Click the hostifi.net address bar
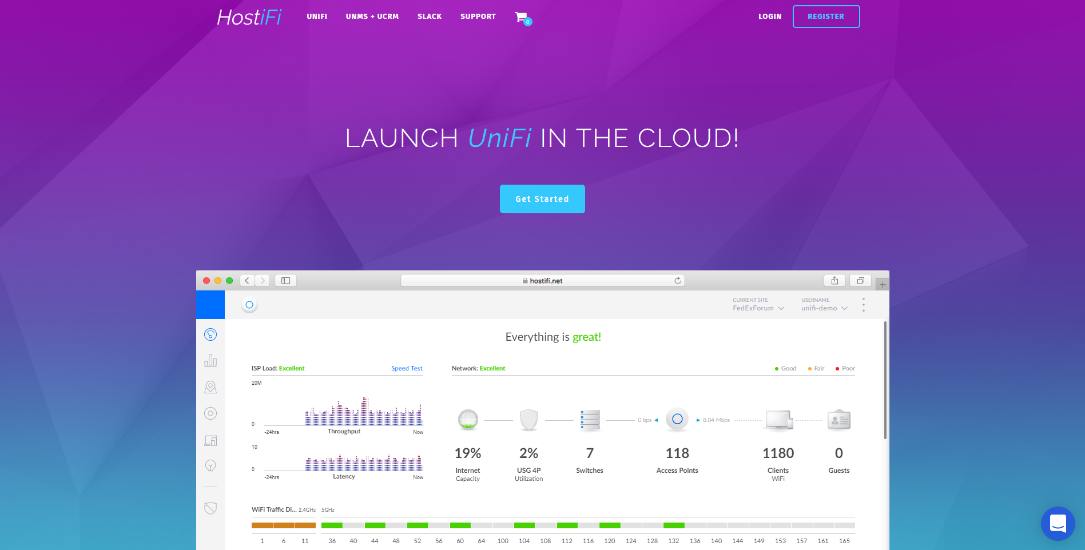1085x550 pixels. pos(543,281)
